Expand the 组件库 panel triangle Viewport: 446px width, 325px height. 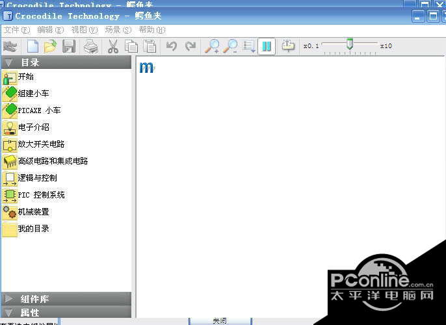(9, 298)
